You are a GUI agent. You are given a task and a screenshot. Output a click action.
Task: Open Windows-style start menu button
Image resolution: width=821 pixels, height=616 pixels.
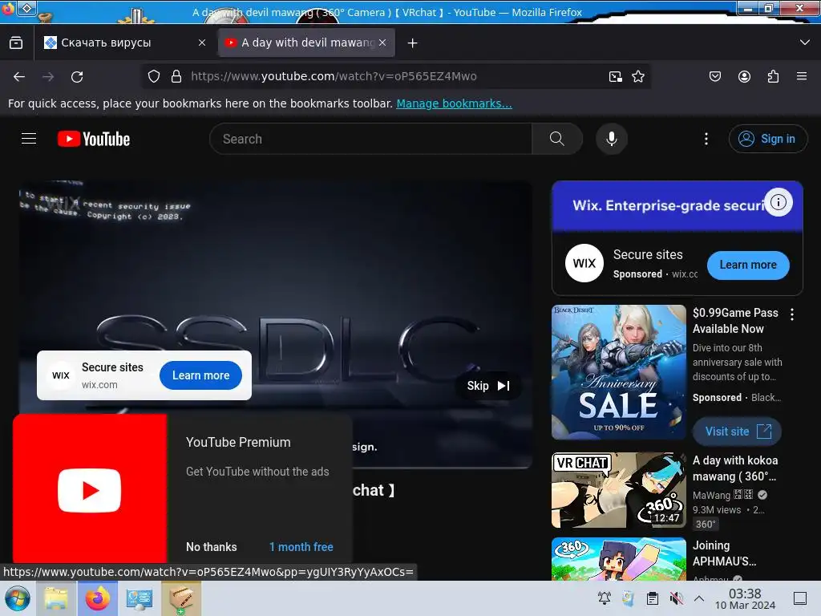[18, 598]
